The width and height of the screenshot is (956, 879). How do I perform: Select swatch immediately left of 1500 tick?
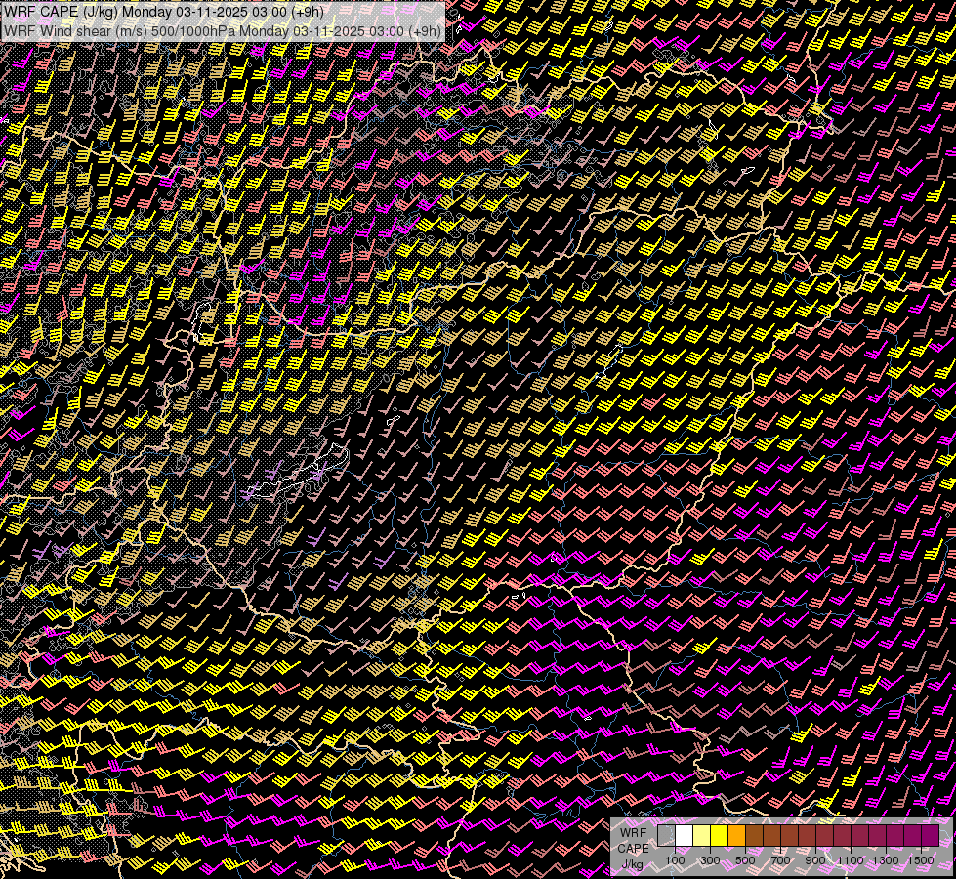tap(912, 836)
